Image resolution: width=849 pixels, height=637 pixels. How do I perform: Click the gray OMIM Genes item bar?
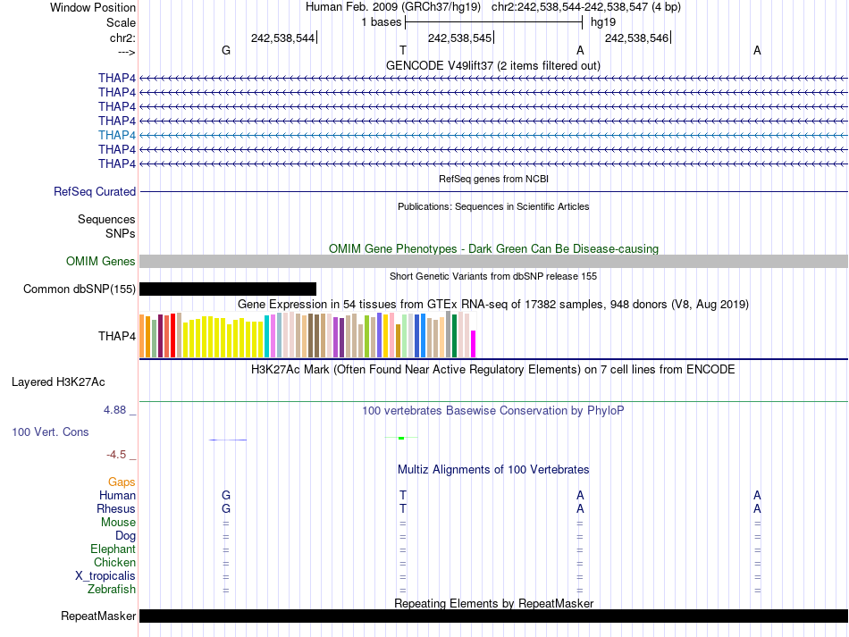[493, 261]
